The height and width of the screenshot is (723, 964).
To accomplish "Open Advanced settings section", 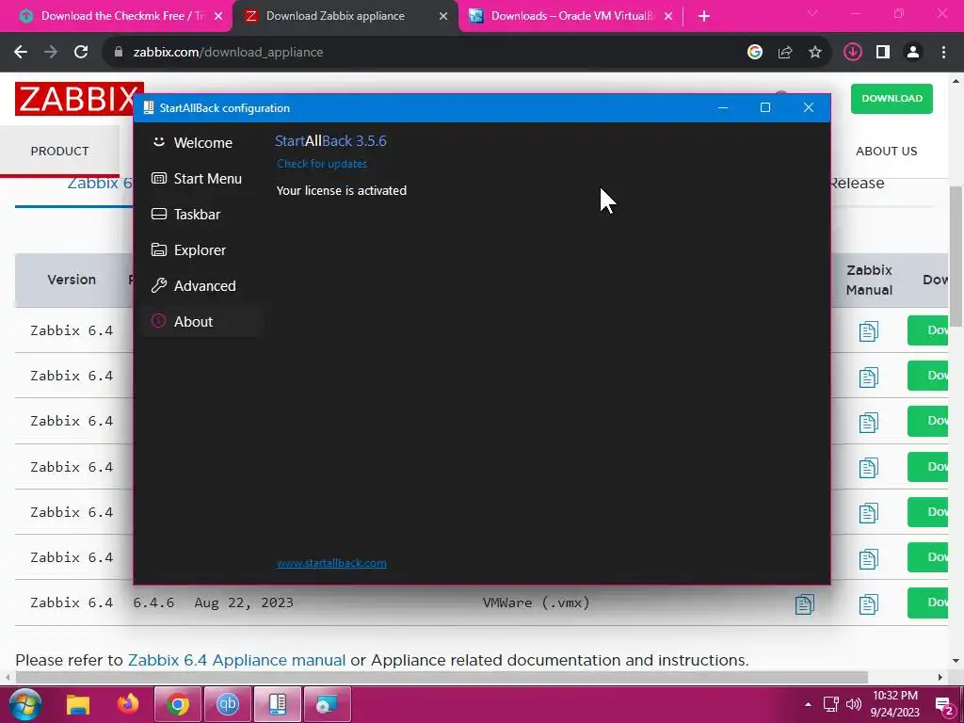I will [202, 285].
